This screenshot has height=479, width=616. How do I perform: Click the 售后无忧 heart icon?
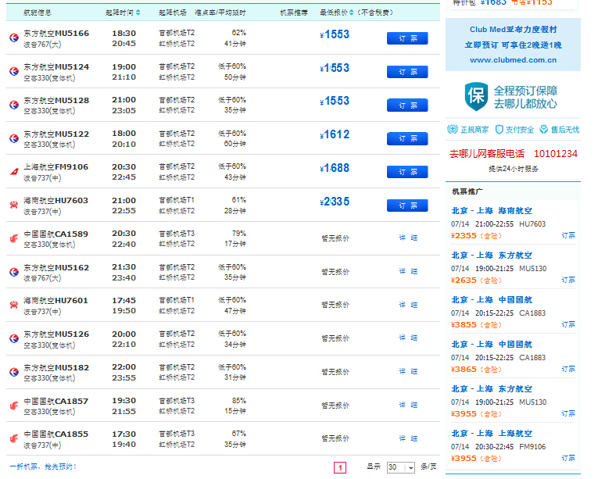click(x=544, y=130)
